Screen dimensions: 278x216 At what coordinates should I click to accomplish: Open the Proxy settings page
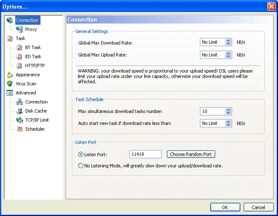coord(31,29)
